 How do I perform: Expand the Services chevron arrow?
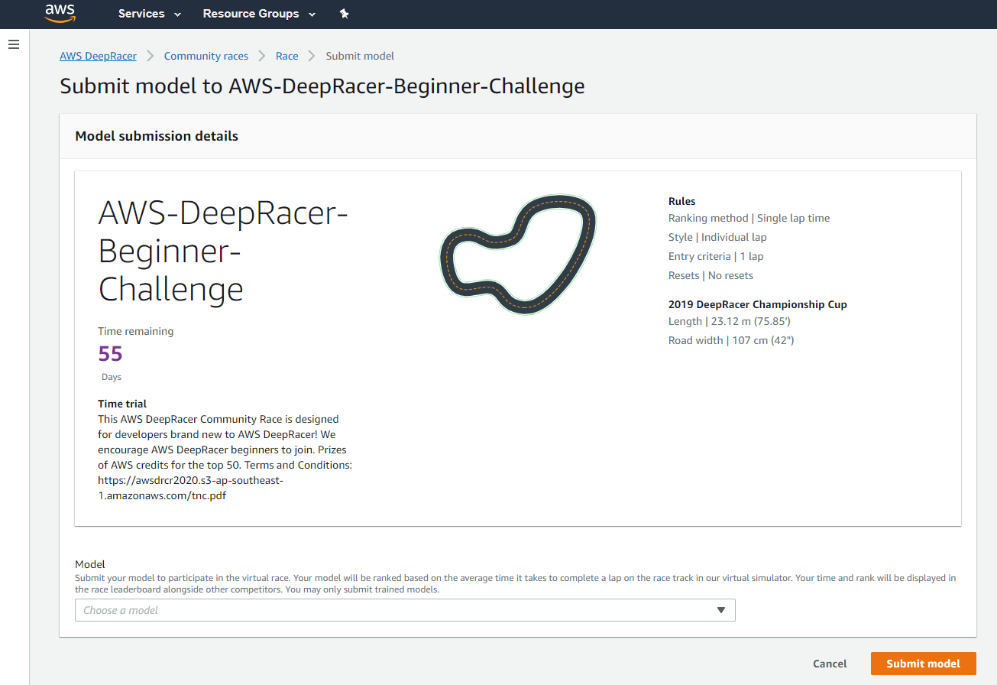176,14
